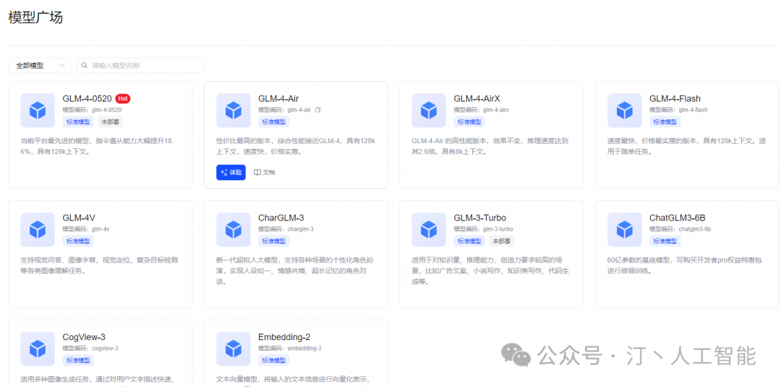
Task: Select the CogView-3 title text
Action: point(84,336)
